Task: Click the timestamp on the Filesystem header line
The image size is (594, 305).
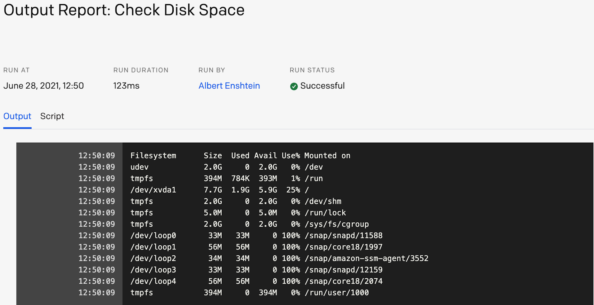Action: coord(97,156)
